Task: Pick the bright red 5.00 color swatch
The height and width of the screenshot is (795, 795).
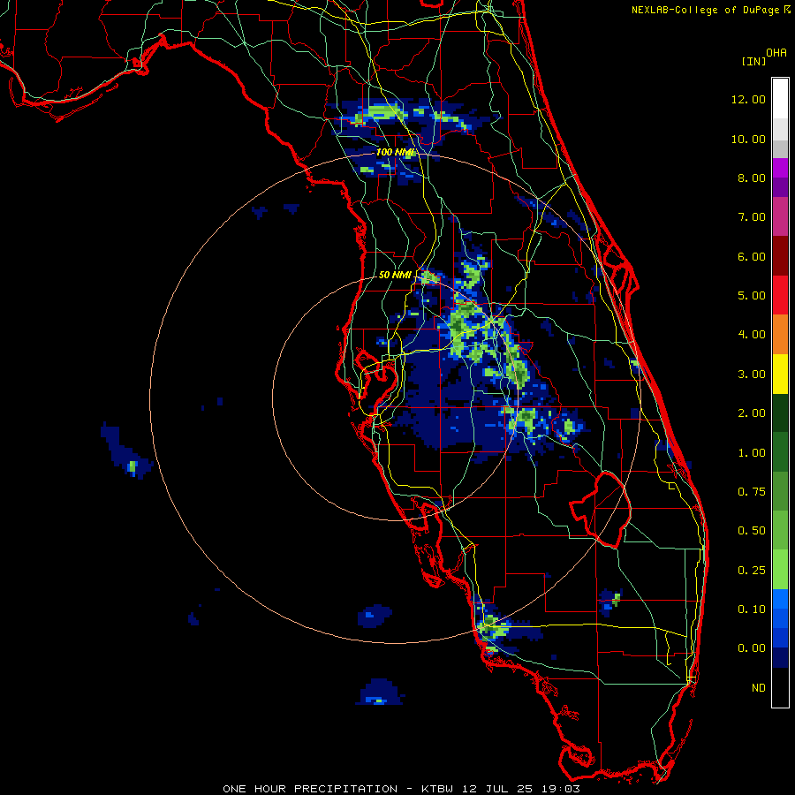Action: 780,296
